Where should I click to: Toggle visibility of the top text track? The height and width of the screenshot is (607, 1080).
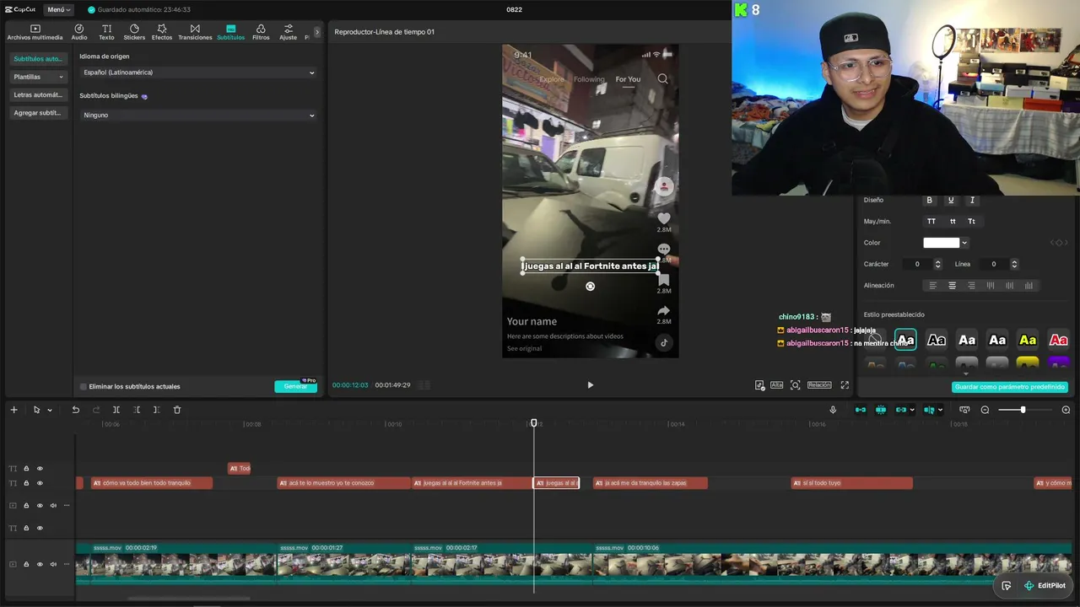click(40, 469)
